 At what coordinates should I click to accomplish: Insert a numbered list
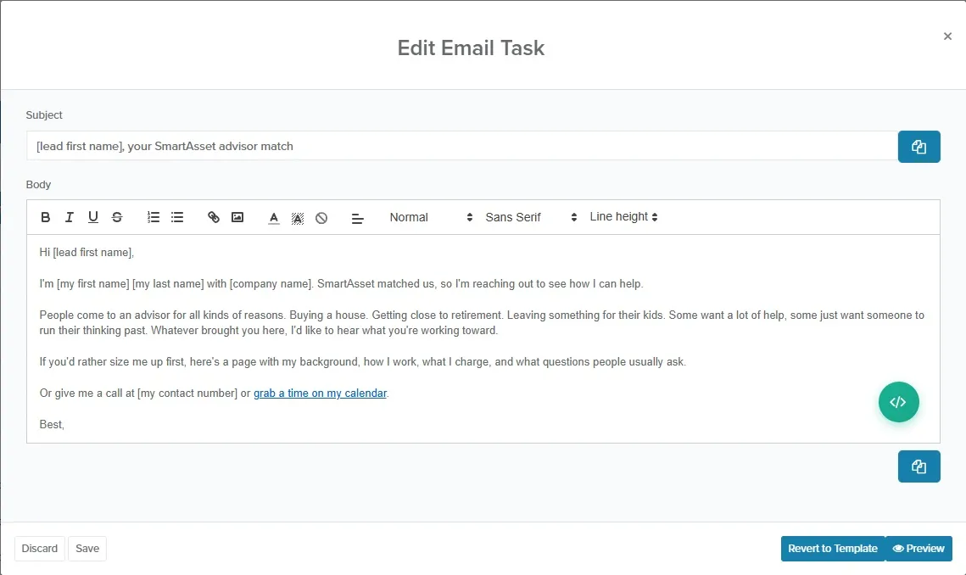(x=154, y=217)
